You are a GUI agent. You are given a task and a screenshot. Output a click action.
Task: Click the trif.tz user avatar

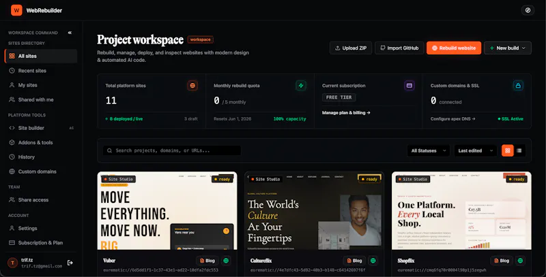click(12, 263)
